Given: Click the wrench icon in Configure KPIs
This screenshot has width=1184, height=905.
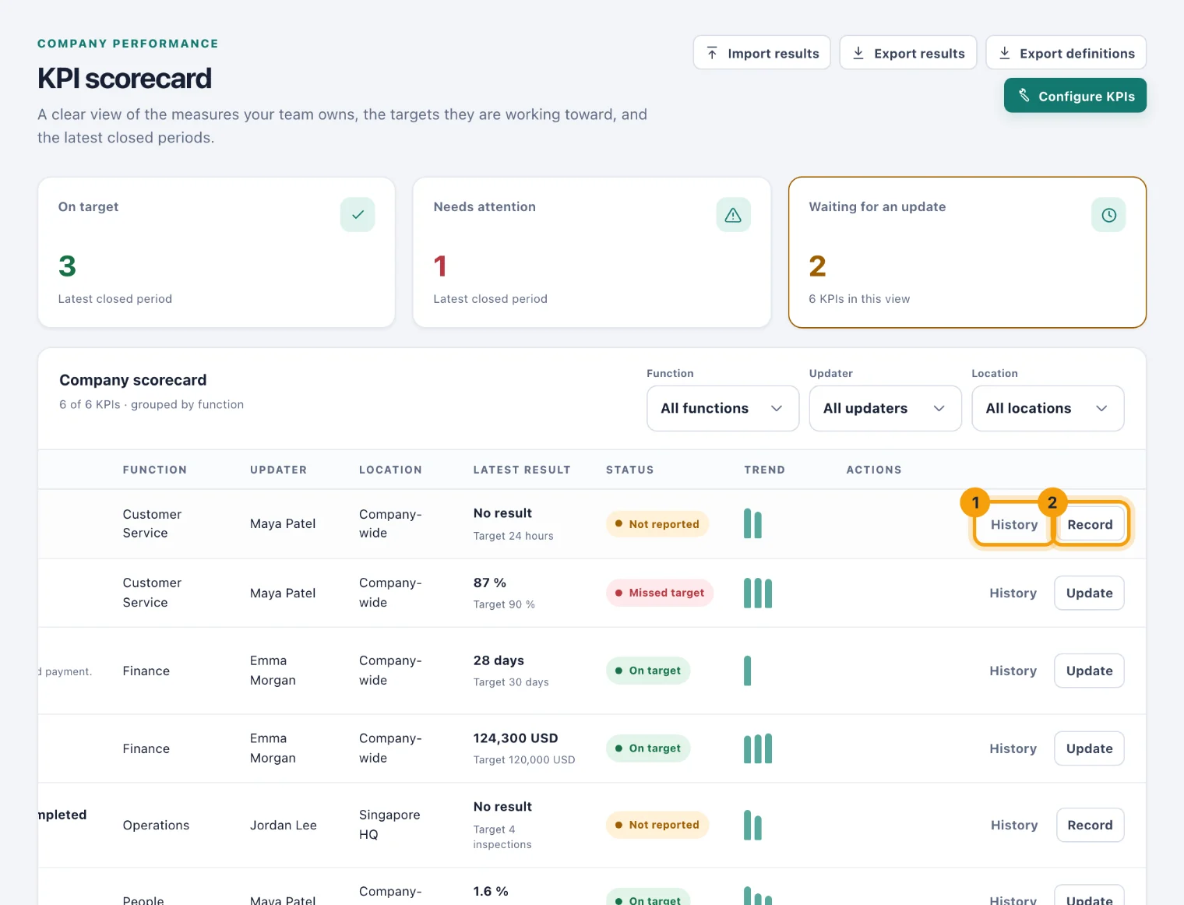Looking at the screenshot, I should [x=1024, y=96].
